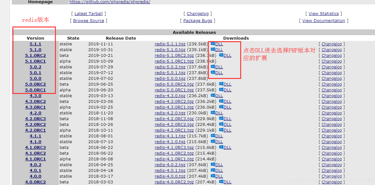375x185 pixels.
Task: Click Windows icon beside redis-5.1.0 DLL
Action: (x=213, y=50)
